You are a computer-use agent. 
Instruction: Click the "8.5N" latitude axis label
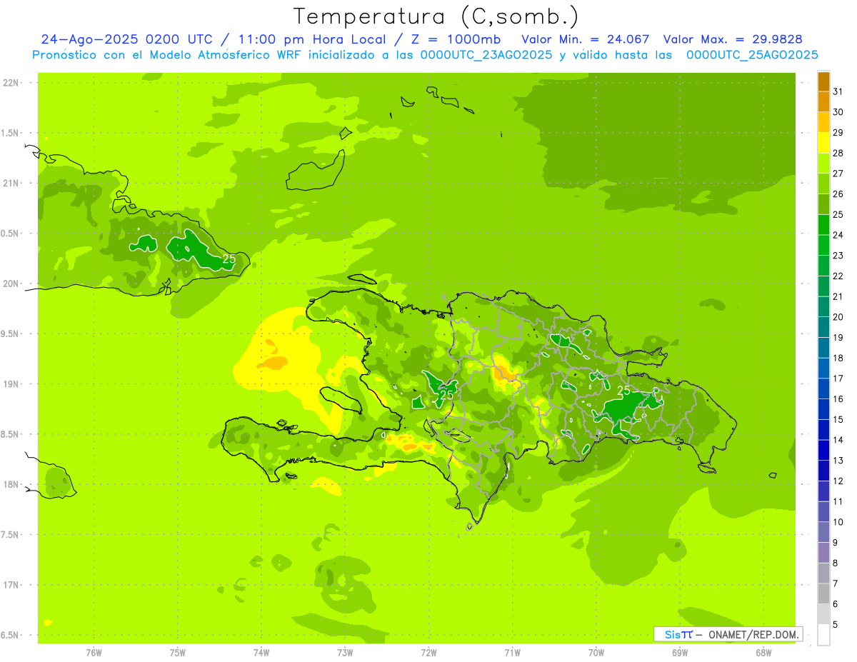pos(11,435)
